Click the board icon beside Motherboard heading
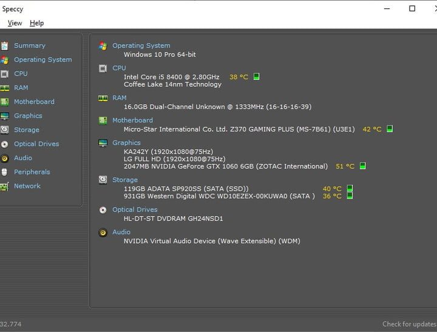This screenshot has height=332, width=437. point(103,121)
